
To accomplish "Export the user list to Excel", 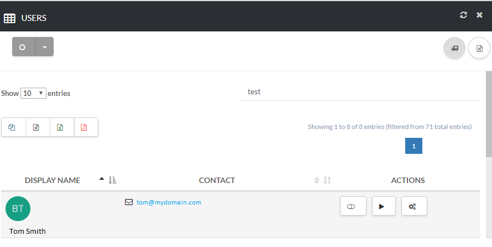I will coord(60,127).
